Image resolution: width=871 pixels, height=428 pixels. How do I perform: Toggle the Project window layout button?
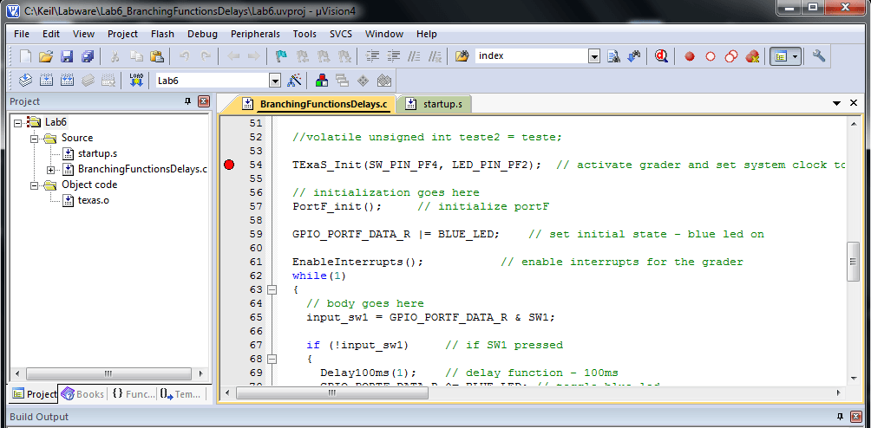tap(781, 56)
